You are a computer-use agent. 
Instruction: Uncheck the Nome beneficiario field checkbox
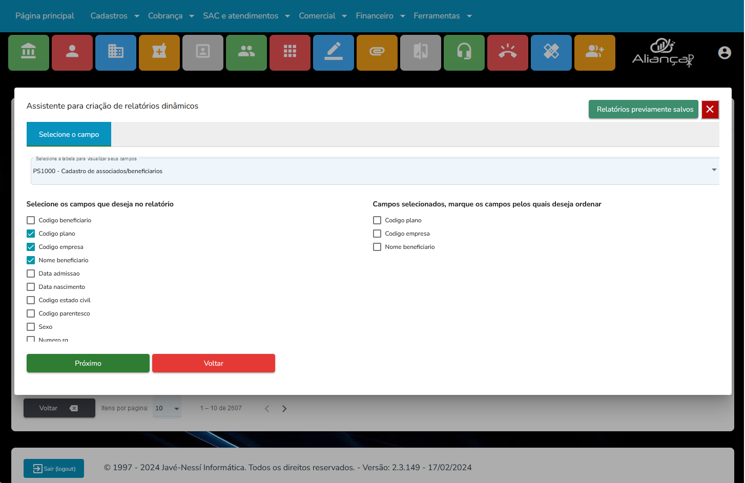(31, 260)
